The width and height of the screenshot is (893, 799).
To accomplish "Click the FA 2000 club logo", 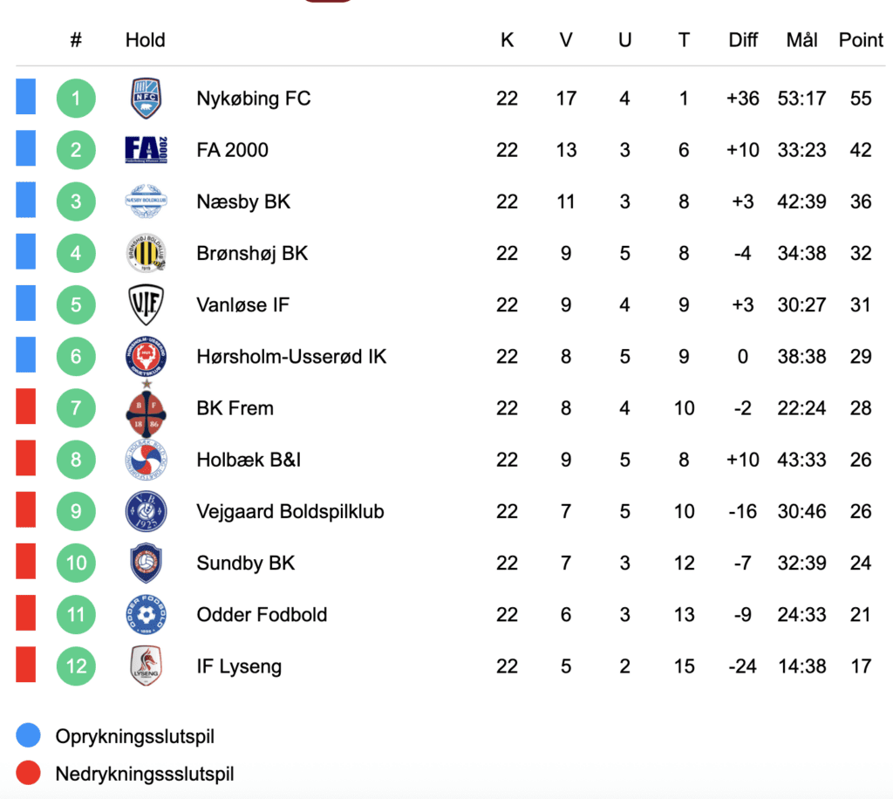I will (146, 150).
